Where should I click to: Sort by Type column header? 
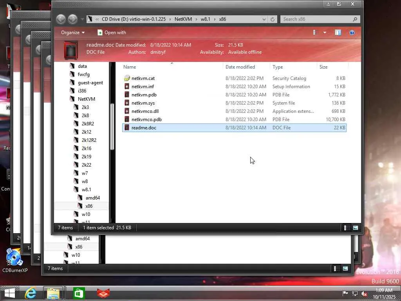pyautogui.click(x=293, y=67)
